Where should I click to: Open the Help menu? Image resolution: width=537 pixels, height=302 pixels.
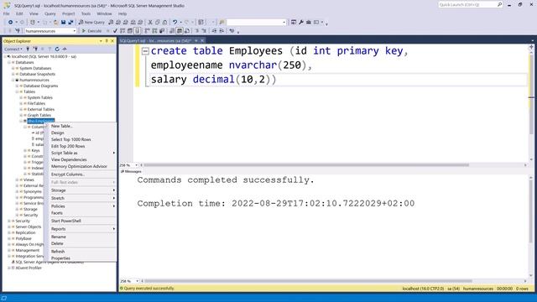point(123,13)
